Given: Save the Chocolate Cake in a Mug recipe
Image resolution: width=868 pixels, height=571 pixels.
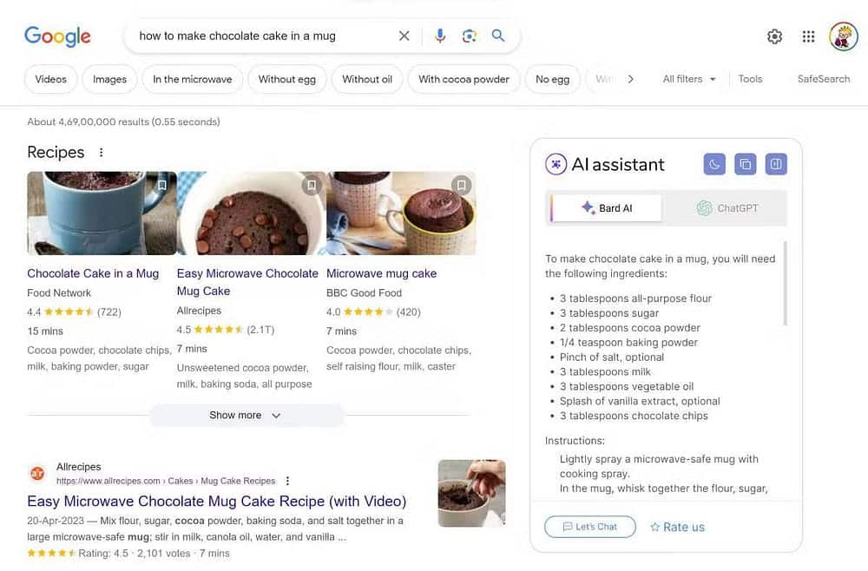Looking at the screenshot, I should (161, 186).
